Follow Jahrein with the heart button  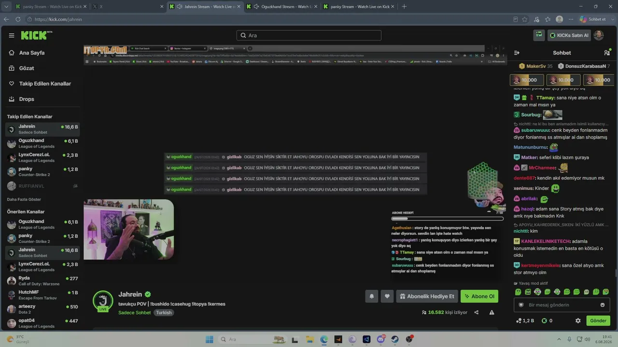(x=387, y=296)
